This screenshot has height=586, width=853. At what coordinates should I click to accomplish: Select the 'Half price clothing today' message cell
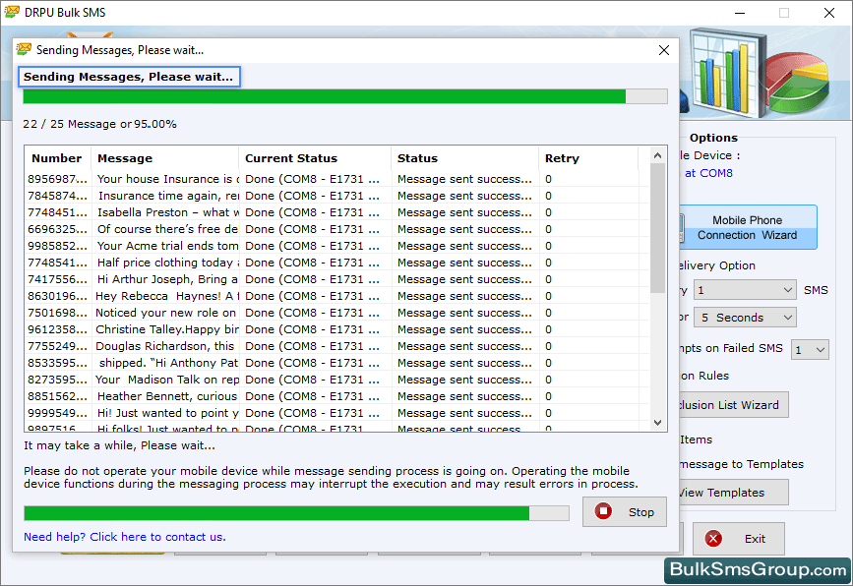click(x=167, y=263)
